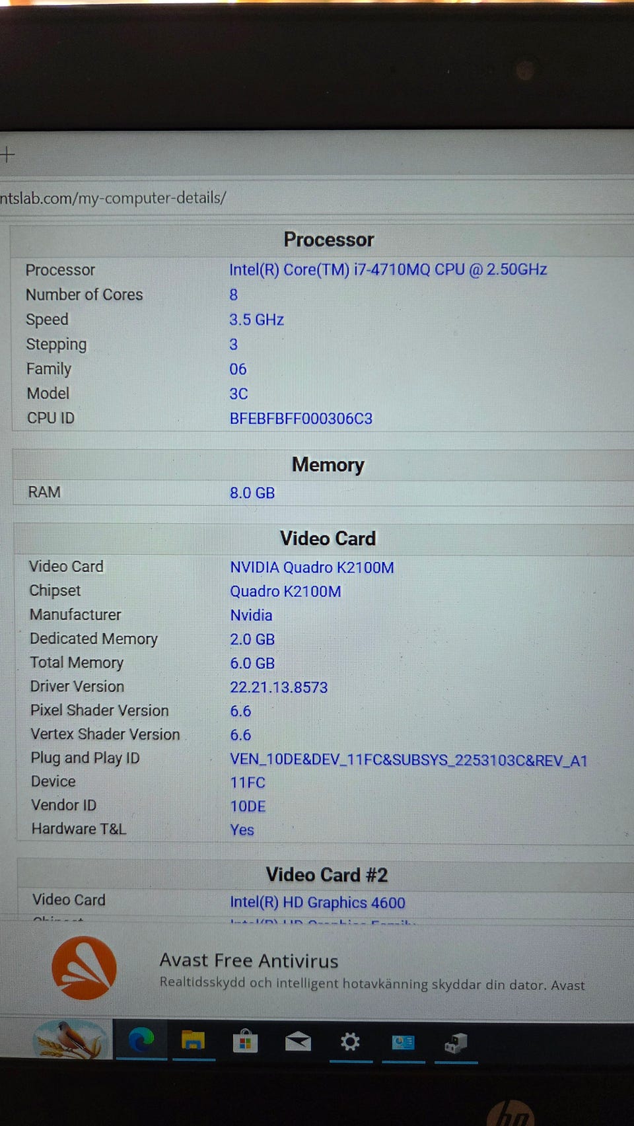Click the Device value 11FC
The height and width of the screenshot is (1126, 634).
248,783
